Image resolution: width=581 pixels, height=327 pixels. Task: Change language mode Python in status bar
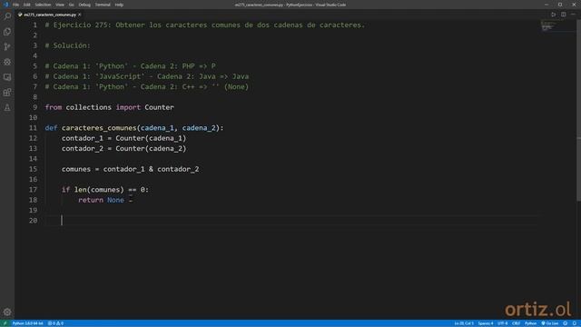tap(530, 323)
